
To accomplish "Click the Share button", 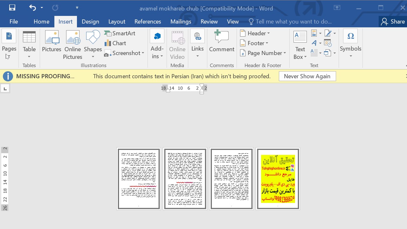I will 393,22.
